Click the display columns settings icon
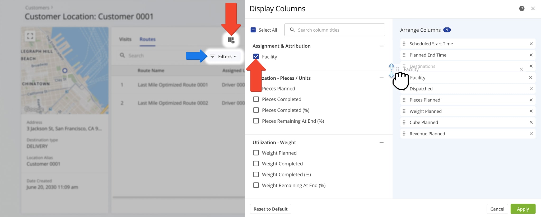Viewport: 541px width, 217px height. 231,40
